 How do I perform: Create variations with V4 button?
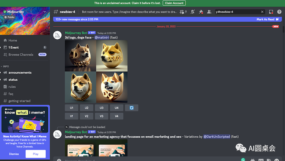pyautogui.click(x=116, y=116)
